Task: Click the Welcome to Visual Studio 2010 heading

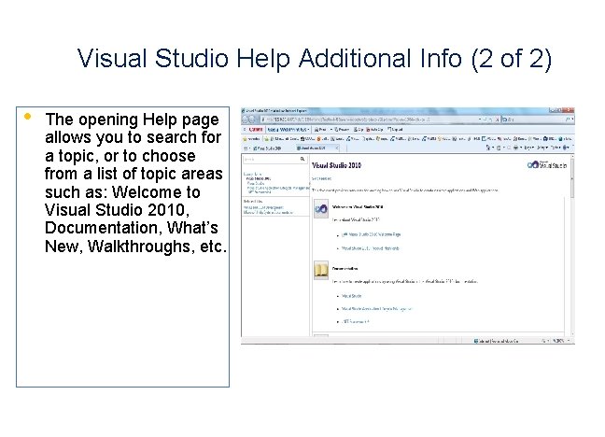Action: point(358,207)
